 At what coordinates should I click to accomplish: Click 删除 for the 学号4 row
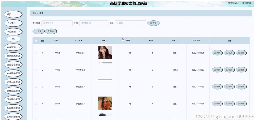(241, 104)
